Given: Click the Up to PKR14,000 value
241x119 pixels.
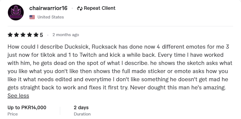Looking at the screenshot, I should (x=27, y=108).
